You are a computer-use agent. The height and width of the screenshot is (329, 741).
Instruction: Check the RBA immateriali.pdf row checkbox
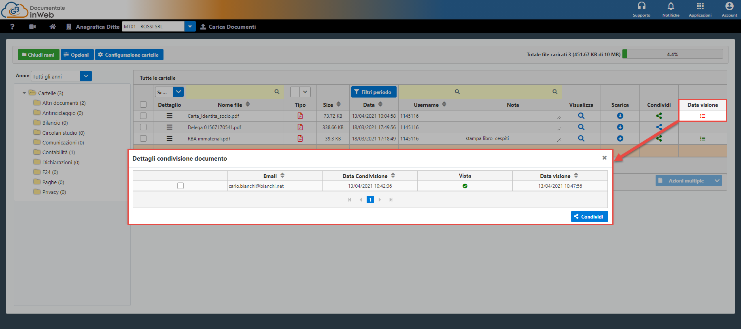coord(143,138)
